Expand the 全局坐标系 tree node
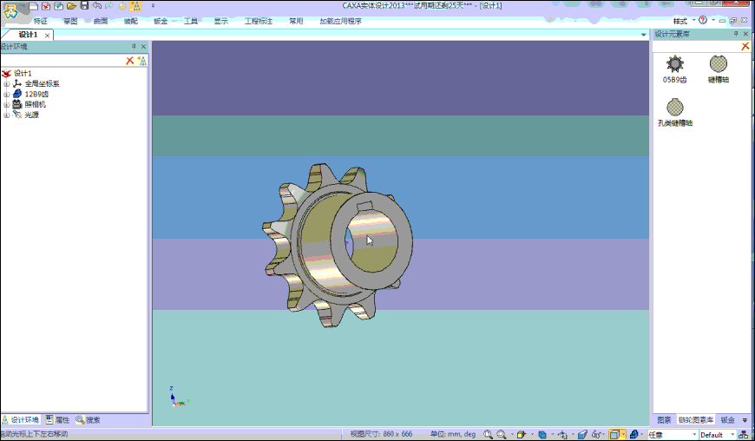 click(6, 83)
